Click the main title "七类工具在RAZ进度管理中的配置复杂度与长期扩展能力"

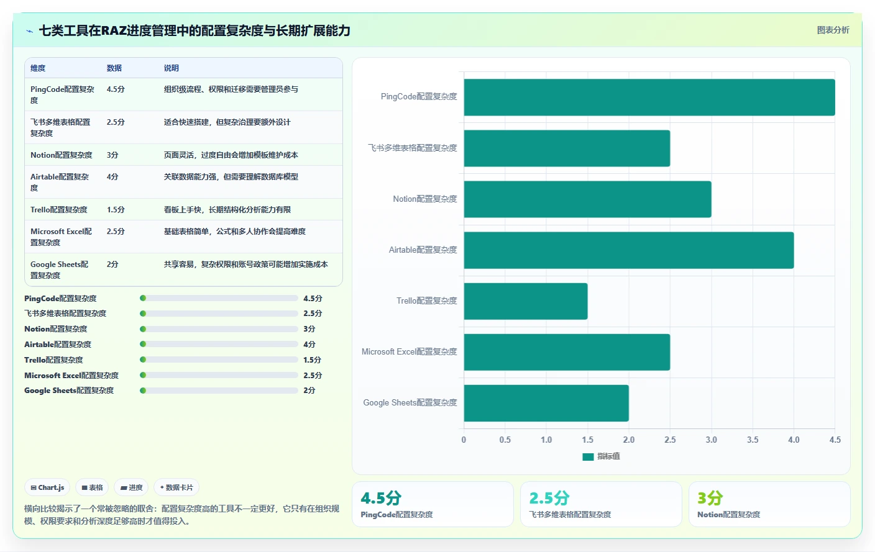pyautogui.click(x=195, y=31)
